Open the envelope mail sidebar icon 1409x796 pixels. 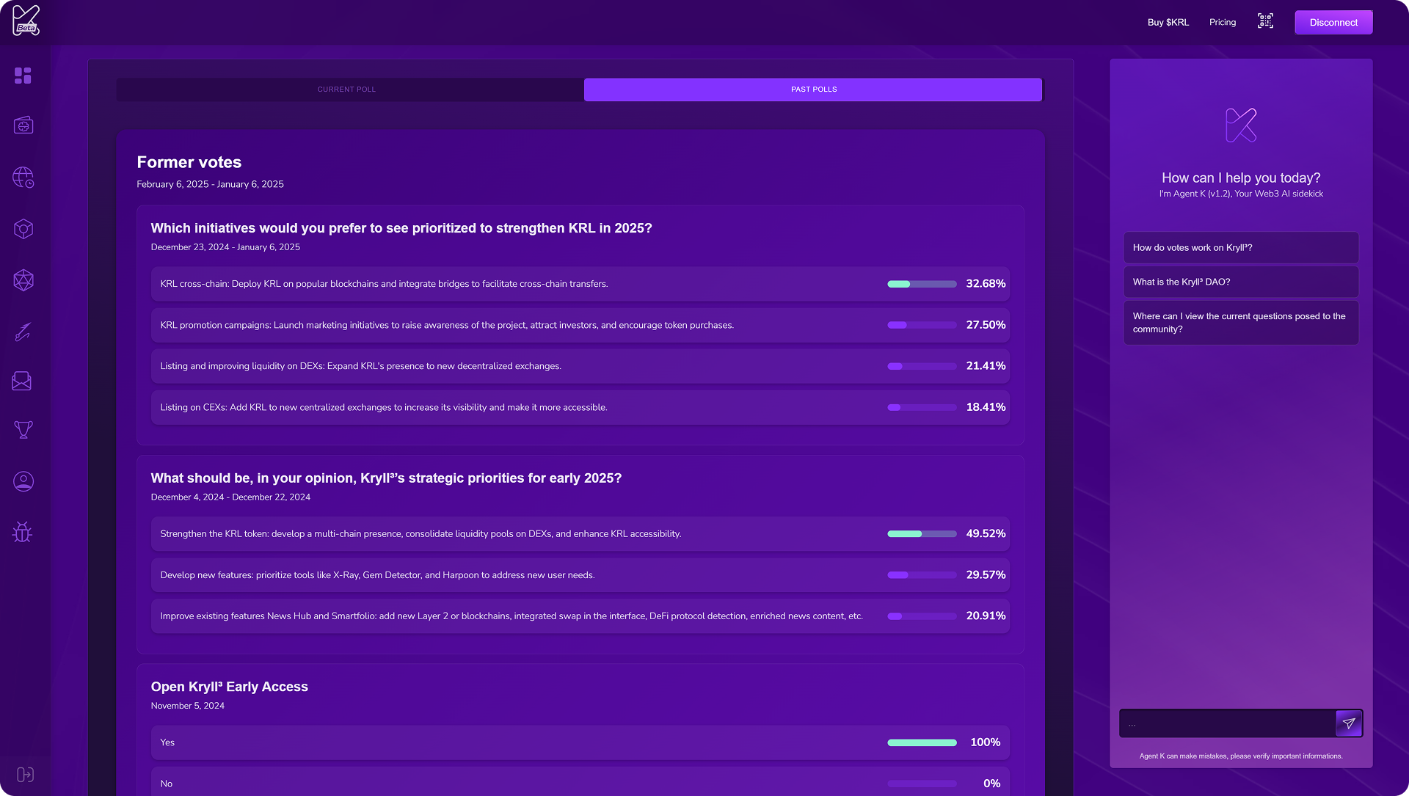(x=22, y=381)
